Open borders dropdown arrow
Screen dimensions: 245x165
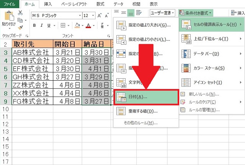point(69,26)
